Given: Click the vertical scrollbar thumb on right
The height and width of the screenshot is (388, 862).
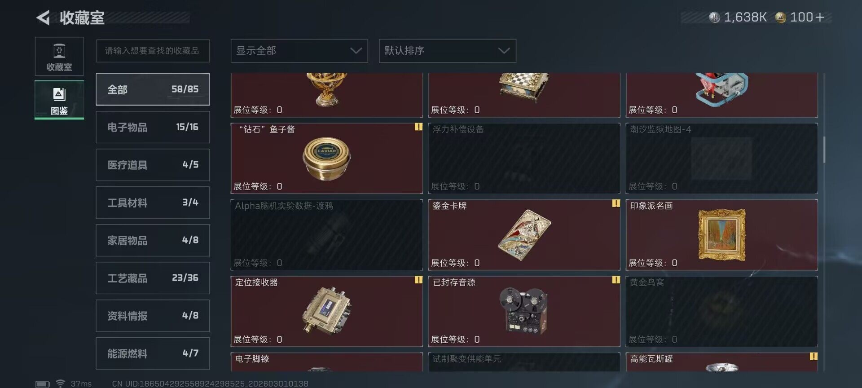Looking at the screenshot, I should tap(824, 150).
